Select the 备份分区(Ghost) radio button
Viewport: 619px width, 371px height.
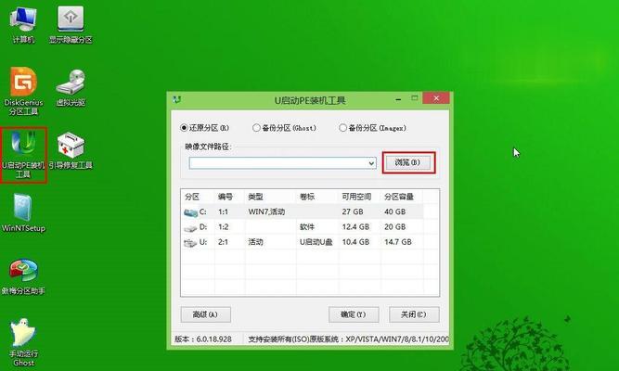point(256,128)
